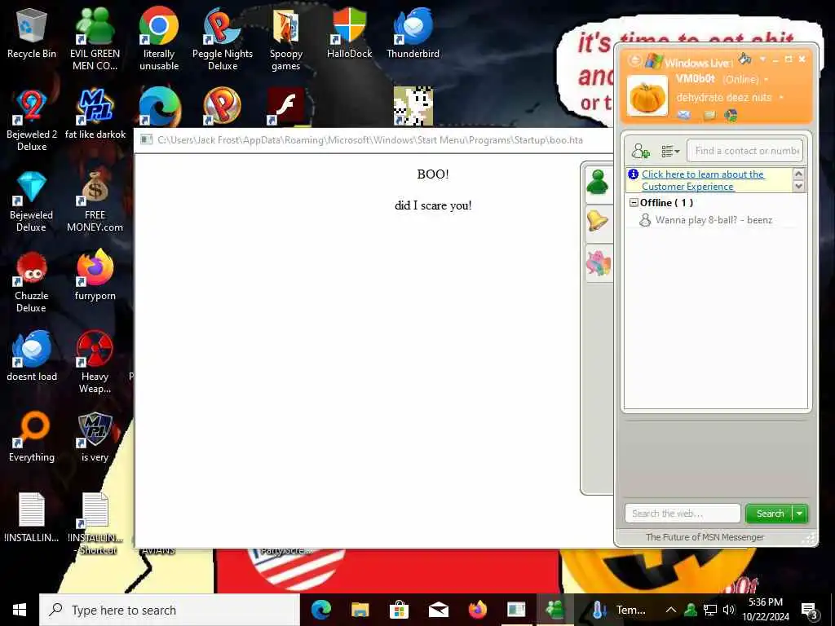835x626 pixels.
Task: Open Microsoft Edge from the taskbar
Action: pos(321,610)
